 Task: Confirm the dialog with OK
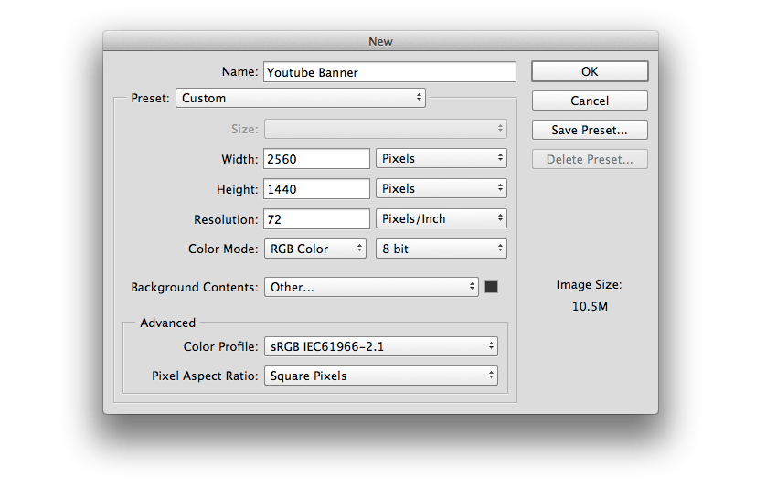(x=590, y=71)
